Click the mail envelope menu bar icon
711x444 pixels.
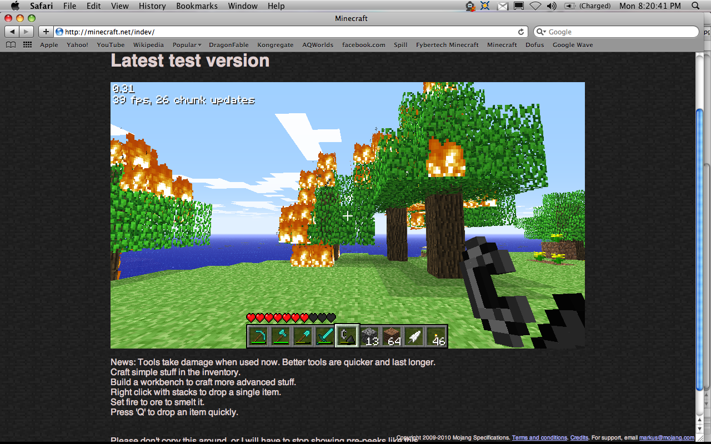502,6
